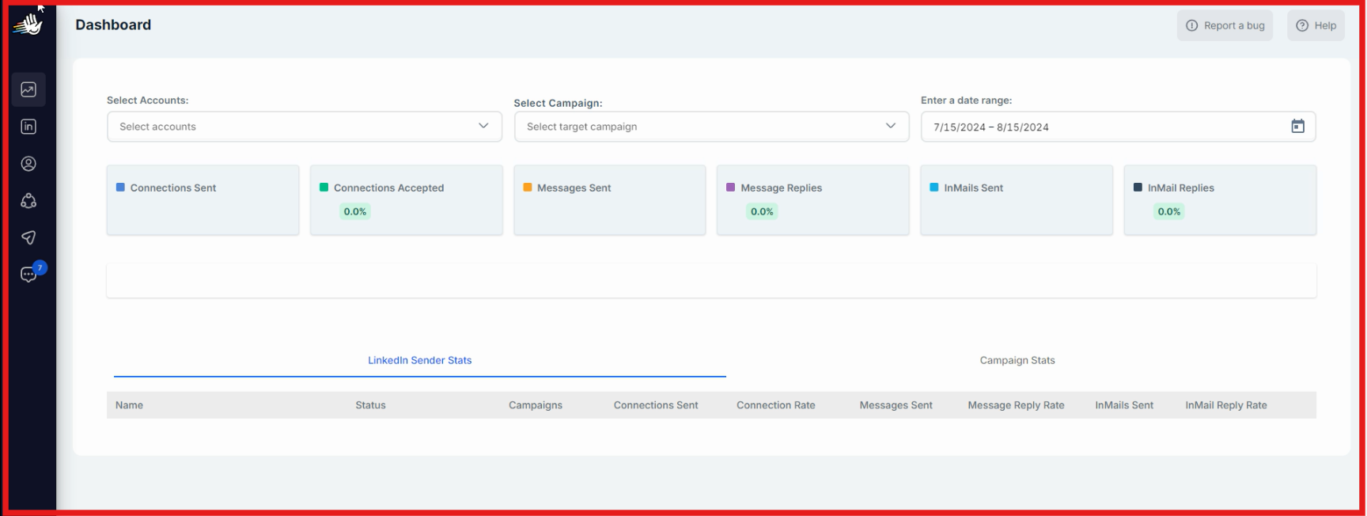Image resolution: width=1367 pixels, height=516 pixels.
Task: Click the InMails Sent column header
Action: [x=1124, y=405]
